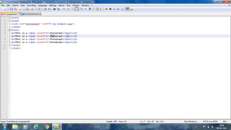
Task: Open Find with the binoculars icon
Action: 55,9
